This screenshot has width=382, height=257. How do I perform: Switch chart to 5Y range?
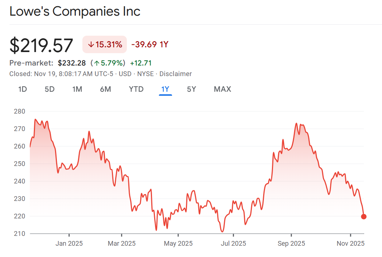(x=191, y=89)
